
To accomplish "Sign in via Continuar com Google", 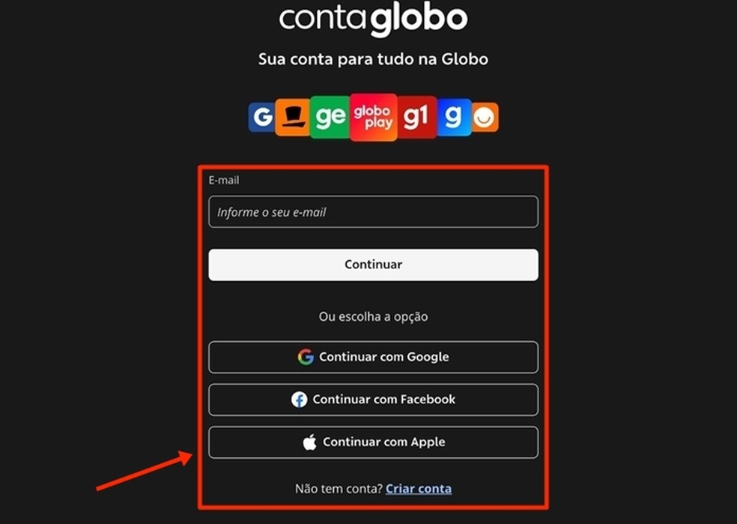I will [x=373, y=357].
